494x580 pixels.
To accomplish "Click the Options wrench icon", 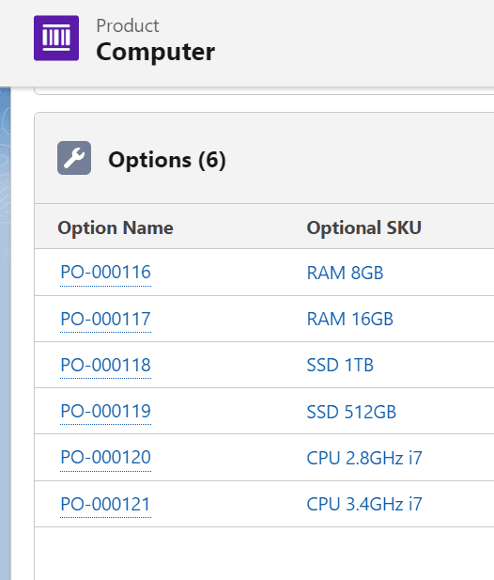I will click(74, 158).
